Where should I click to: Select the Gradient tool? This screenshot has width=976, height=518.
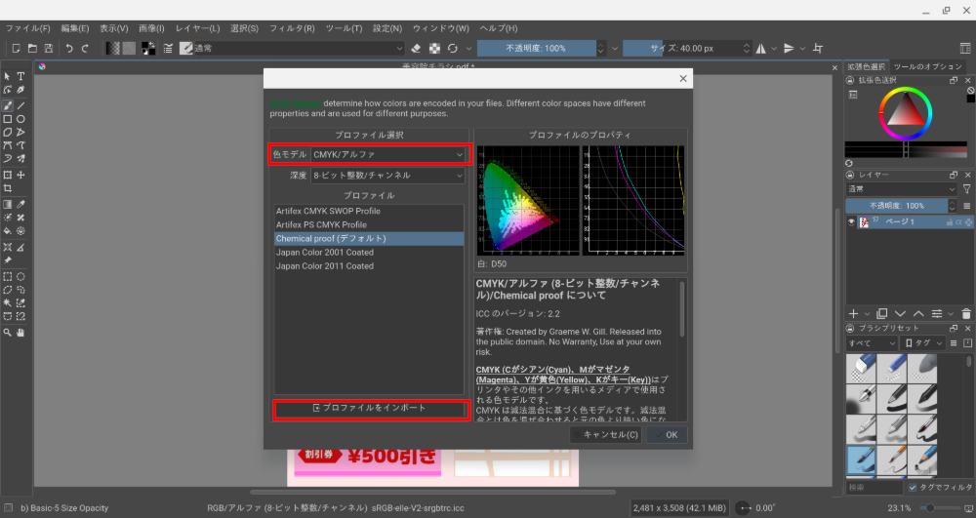[8, 204]
